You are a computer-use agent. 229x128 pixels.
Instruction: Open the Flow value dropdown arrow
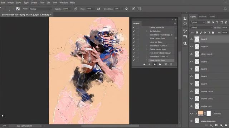(x=93, y=9)
